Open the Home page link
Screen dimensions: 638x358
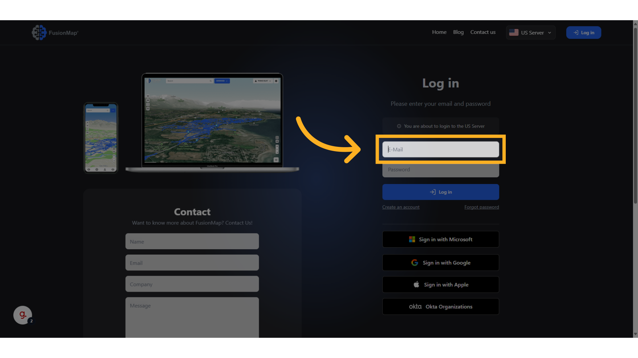(x=439, y=32)
